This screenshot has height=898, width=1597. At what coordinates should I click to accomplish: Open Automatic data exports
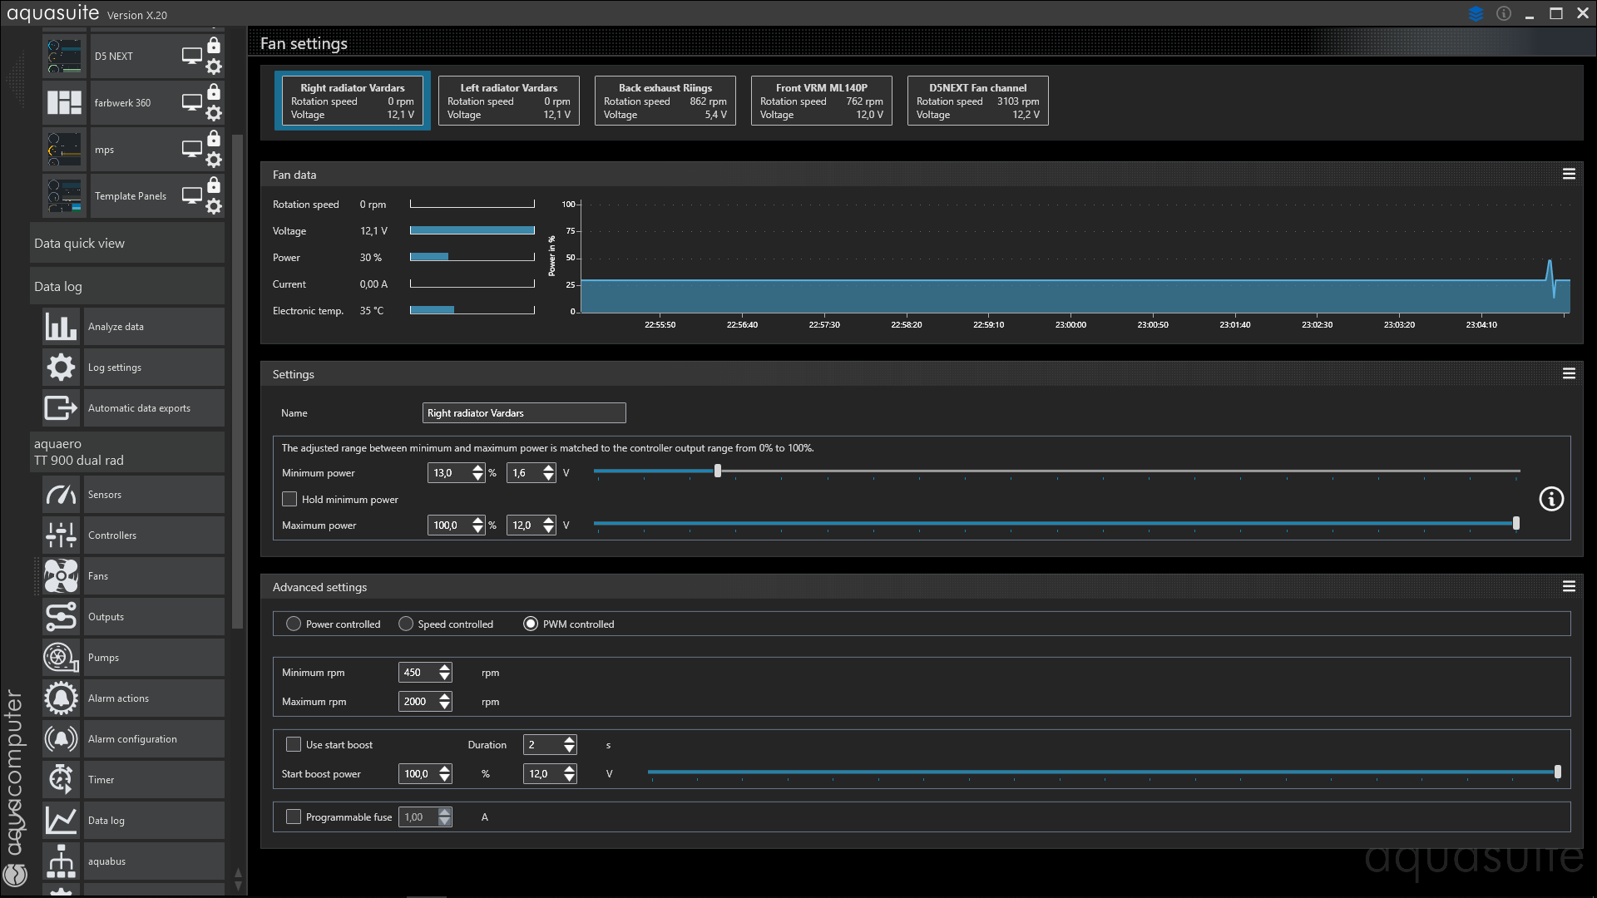pyautogui.click(x=139, y=409)
